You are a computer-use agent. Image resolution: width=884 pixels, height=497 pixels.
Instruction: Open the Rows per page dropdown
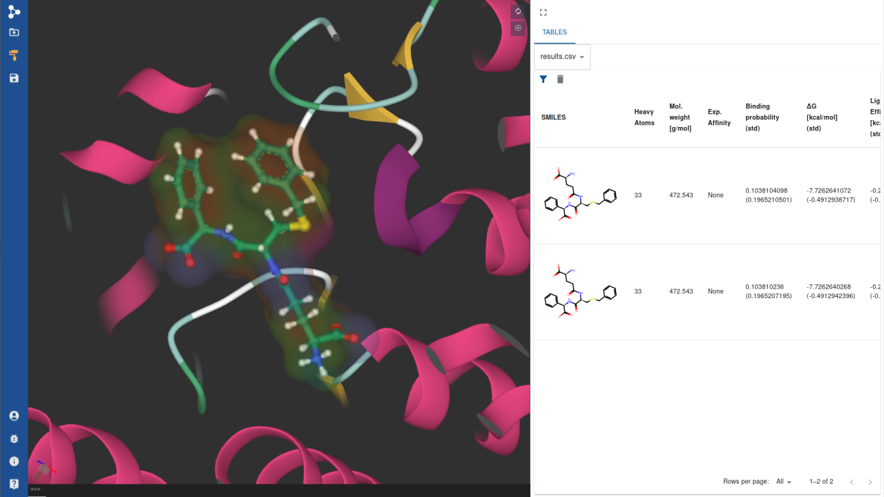(x=784, y=482)
